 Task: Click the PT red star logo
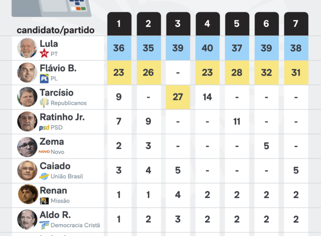(x=44, y=54)
